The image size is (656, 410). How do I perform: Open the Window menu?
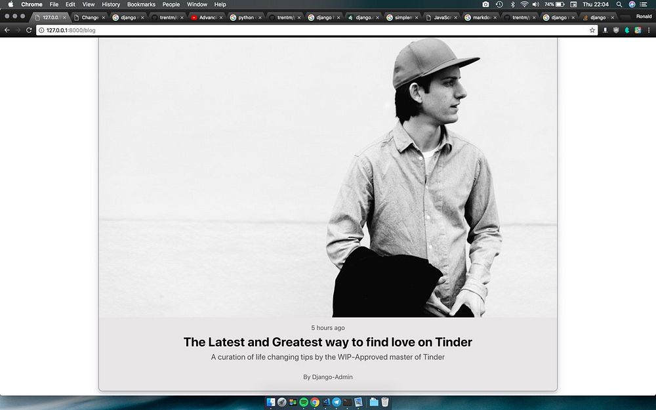click(x=197, y=4)
